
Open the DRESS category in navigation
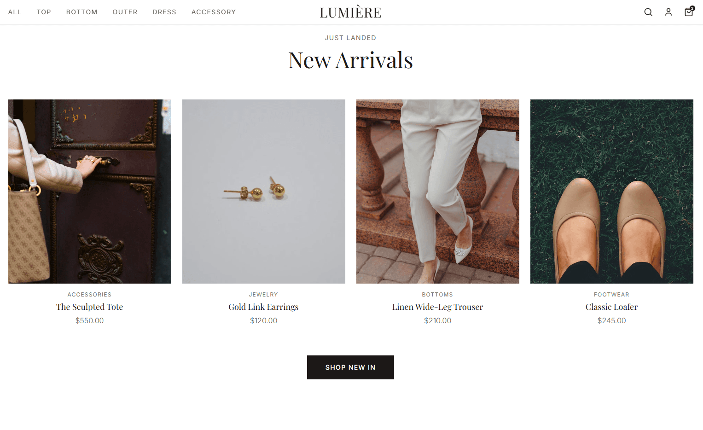pos(164,12)
